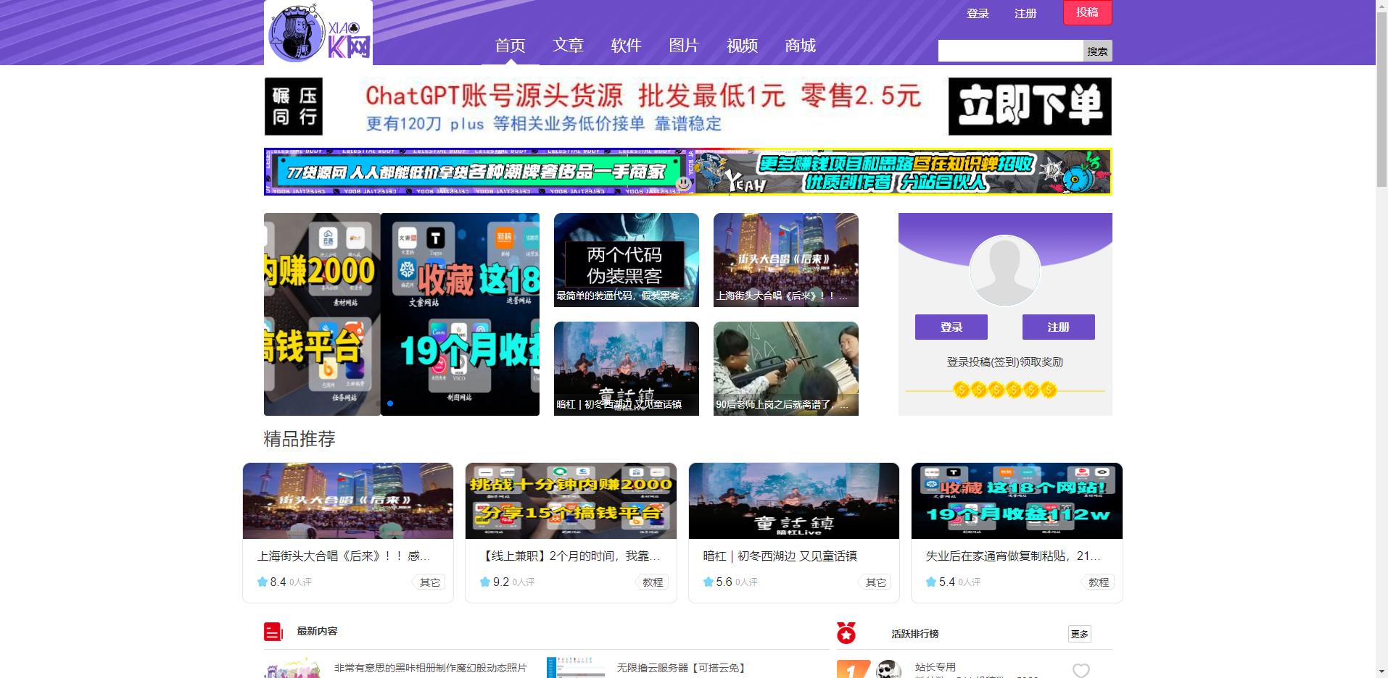Image resolution: width=1388 pixels, height=678 pixels.
Task: Click the red 投稿 button at top right
Action: [1086, 13]
